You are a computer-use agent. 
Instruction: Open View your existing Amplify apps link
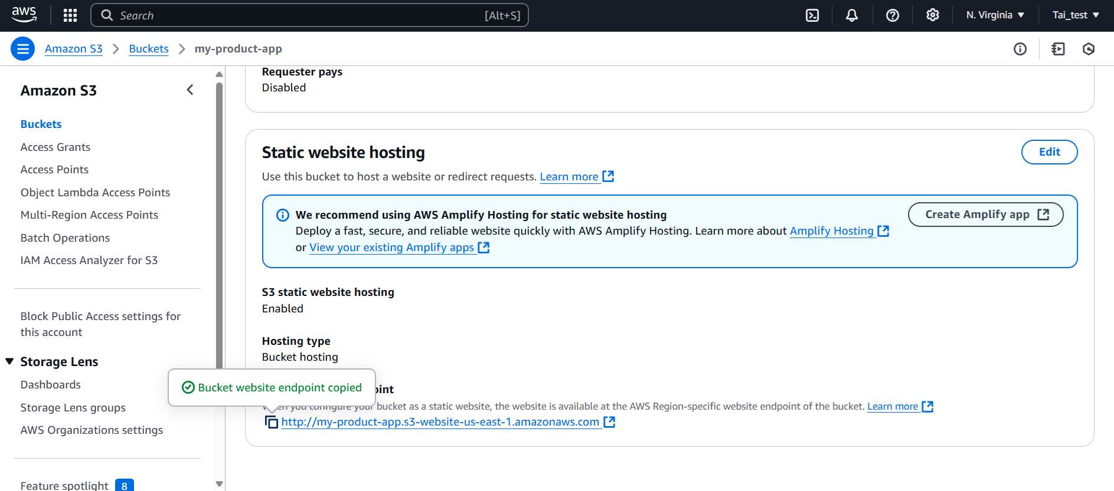tap(399, 248)
